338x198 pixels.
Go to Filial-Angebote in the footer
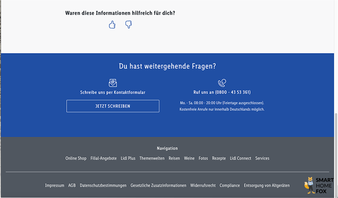pos(104,158)
